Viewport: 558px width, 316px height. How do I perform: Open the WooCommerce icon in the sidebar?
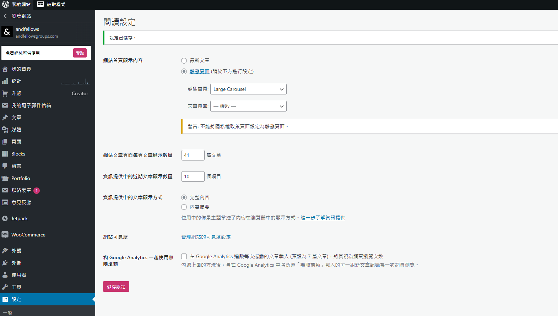pyautogui.click(x=5, y=235)
